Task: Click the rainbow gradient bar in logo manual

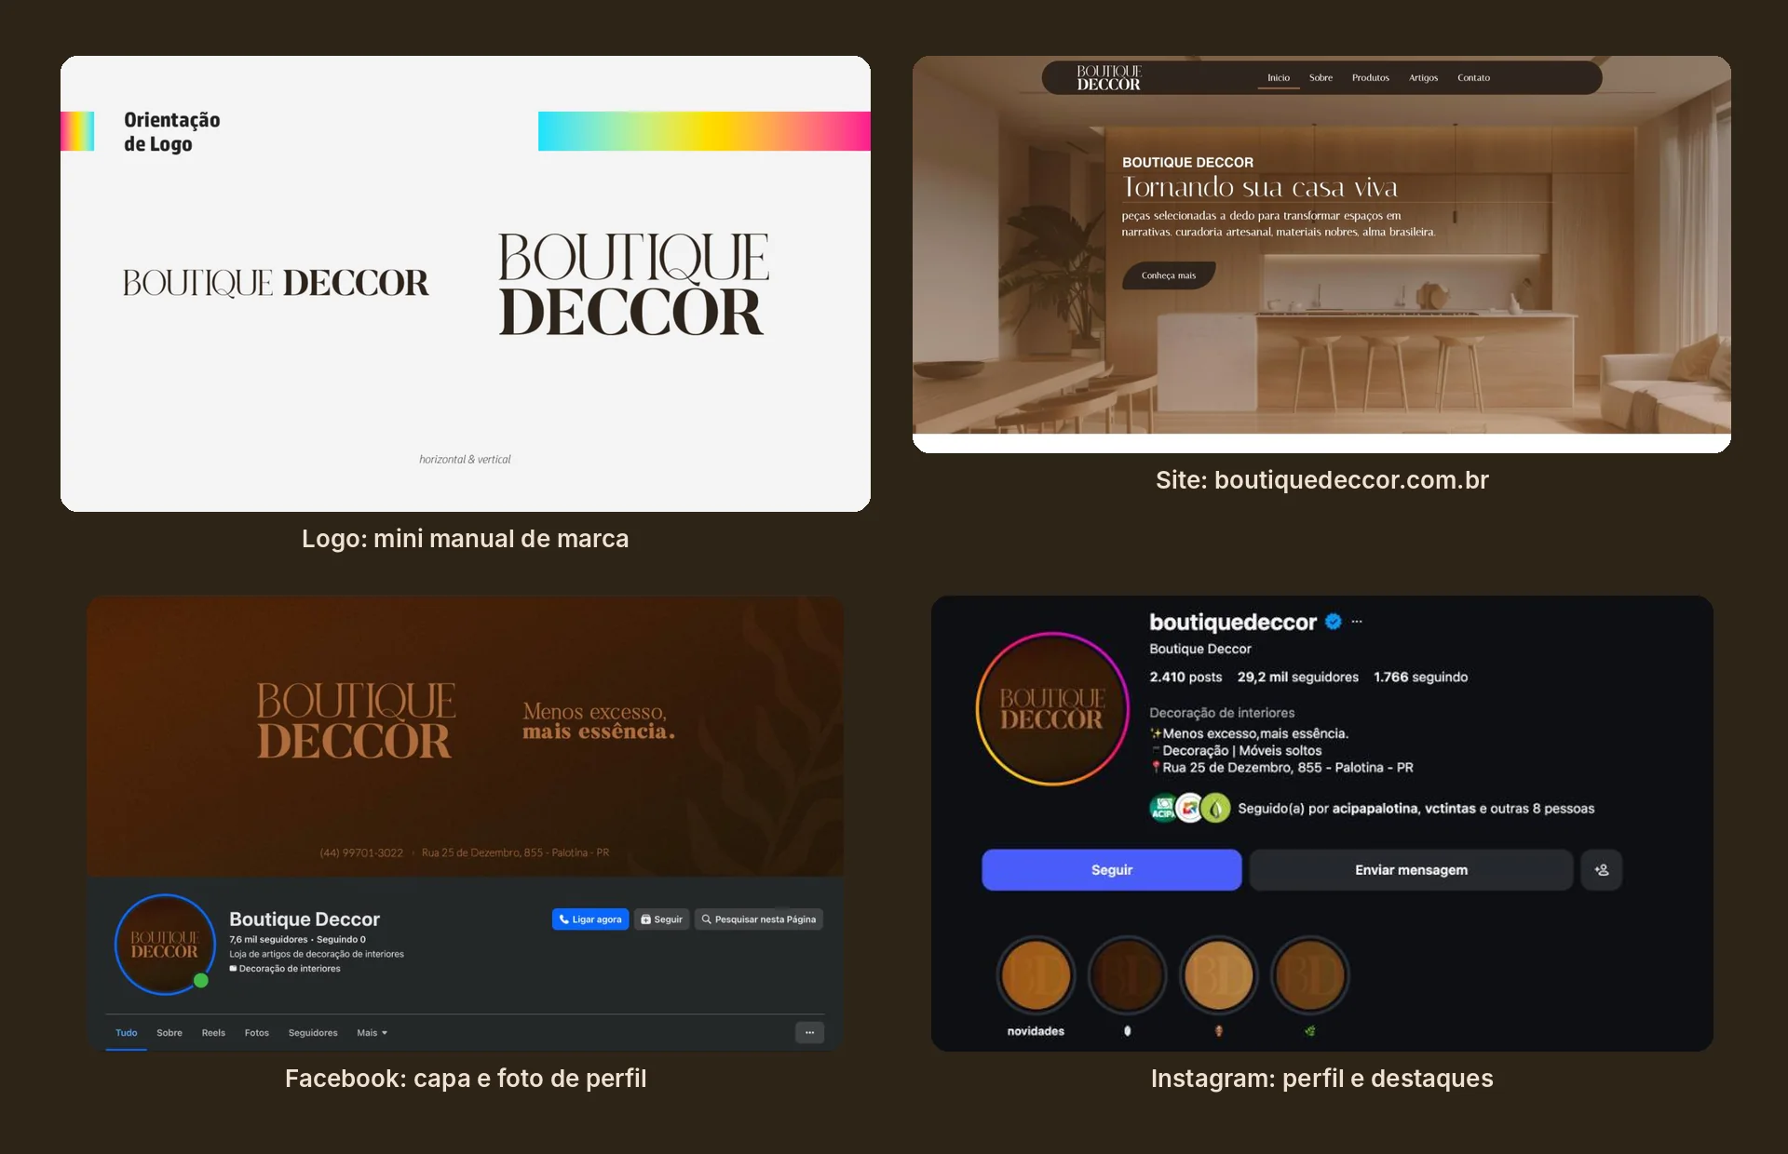Action: 704,131
